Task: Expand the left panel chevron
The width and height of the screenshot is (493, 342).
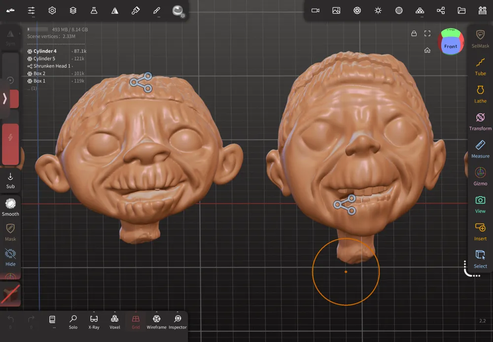Action: [5, 99]
